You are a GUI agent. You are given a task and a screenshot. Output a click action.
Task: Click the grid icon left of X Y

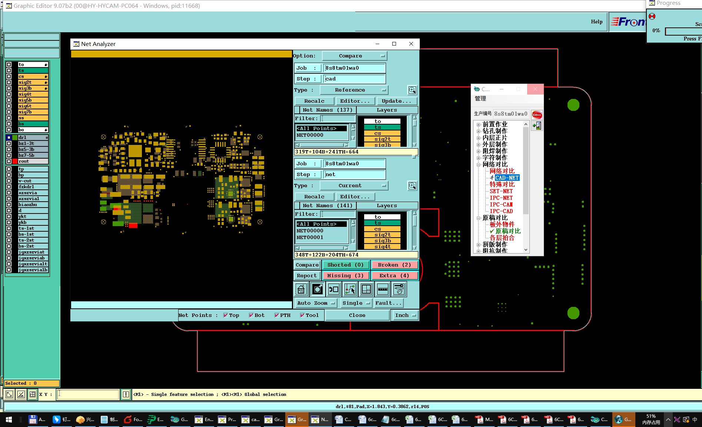(x=33, y=394)
